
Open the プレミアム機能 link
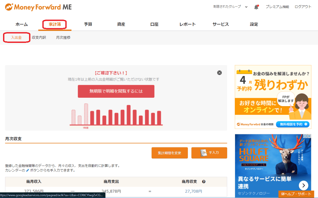277,7
